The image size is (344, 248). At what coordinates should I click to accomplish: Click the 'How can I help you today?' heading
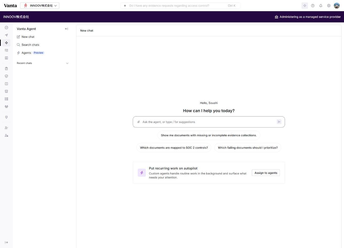(209, 111)
